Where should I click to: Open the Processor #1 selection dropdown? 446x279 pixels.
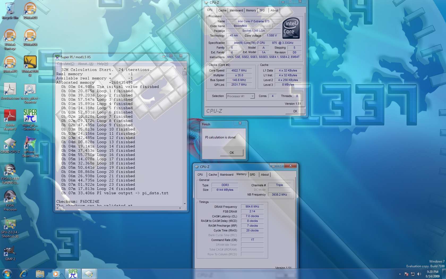(x=241, y=96)
